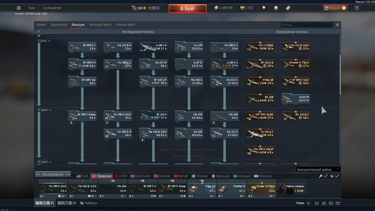
Task: Select the Британия nation tab
Action: 140,176
